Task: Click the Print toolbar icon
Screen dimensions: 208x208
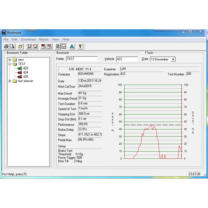Action: [6, 46]
